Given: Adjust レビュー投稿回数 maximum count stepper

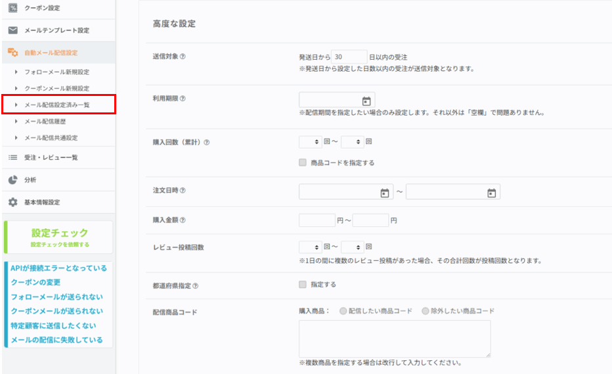Looking at the screenshot, I should click(360, 247).
